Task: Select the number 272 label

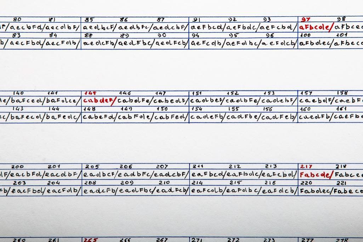Action: (233, 240)
